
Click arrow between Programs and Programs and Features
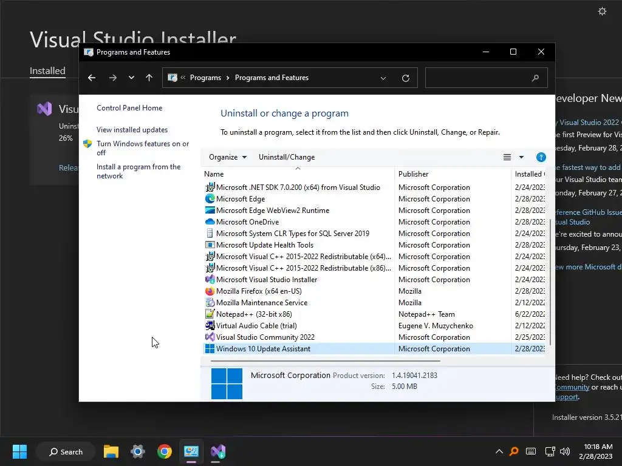[x=228, y=78]
